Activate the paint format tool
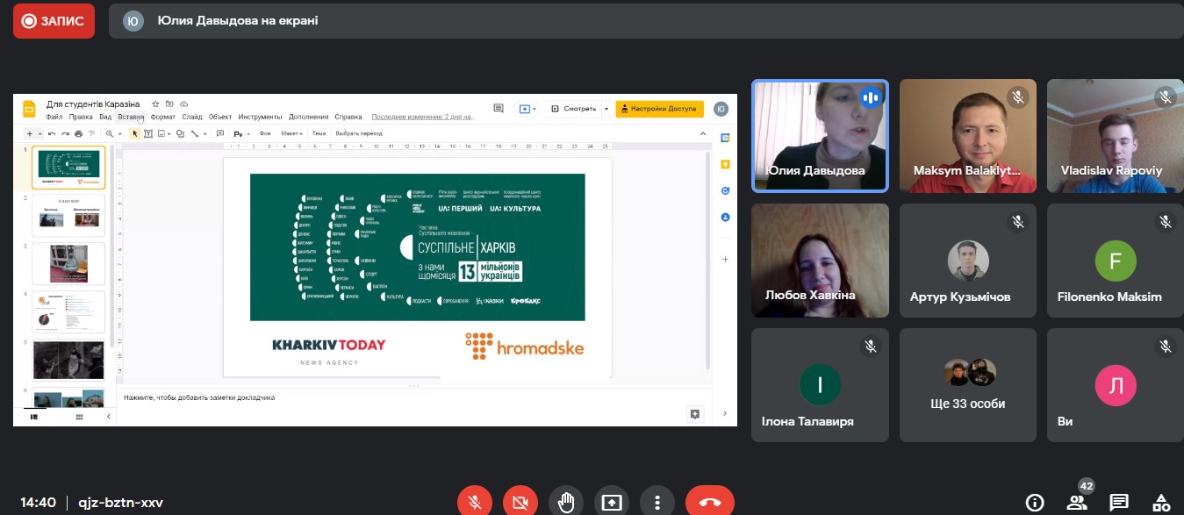Viewport: 1184px width, 515px height. [90, 133]
